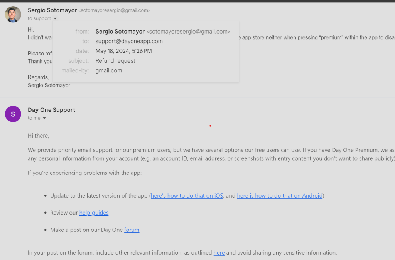The image size is (395, 260).
Task: Click the "to support" recipient text
Action: [x=39, y=18]
